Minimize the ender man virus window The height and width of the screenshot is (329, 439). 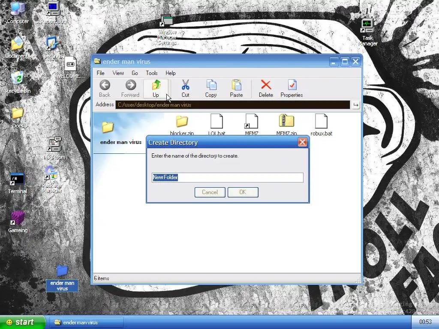(333, 62)
